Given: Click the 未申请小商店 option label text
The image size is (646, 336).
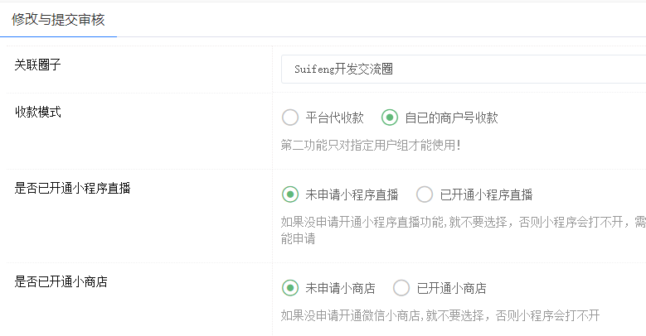Looking at the screenshot, I should [340, 289].
